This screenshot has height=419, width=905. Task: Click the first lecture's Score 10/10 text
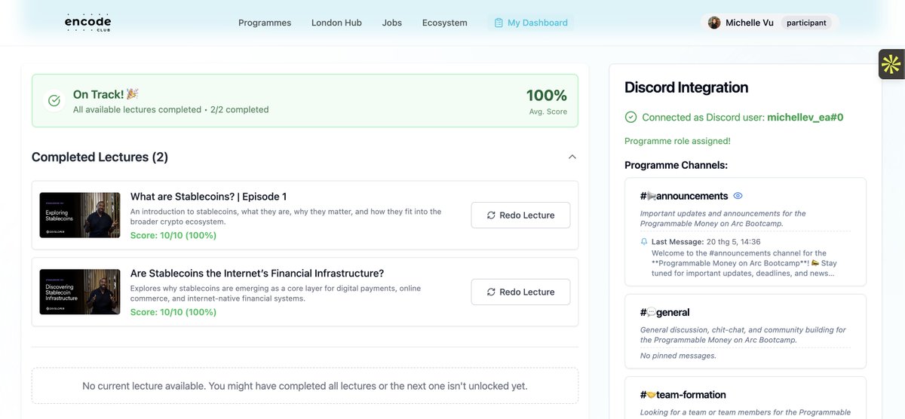(173, 235)
